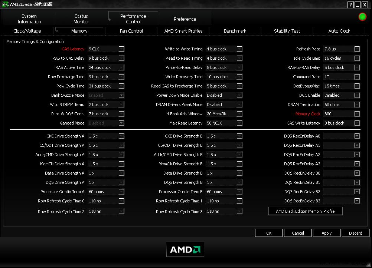Click the red Memory Clock label
Viewport: 372px width, 268px height.
click(308, 114)
